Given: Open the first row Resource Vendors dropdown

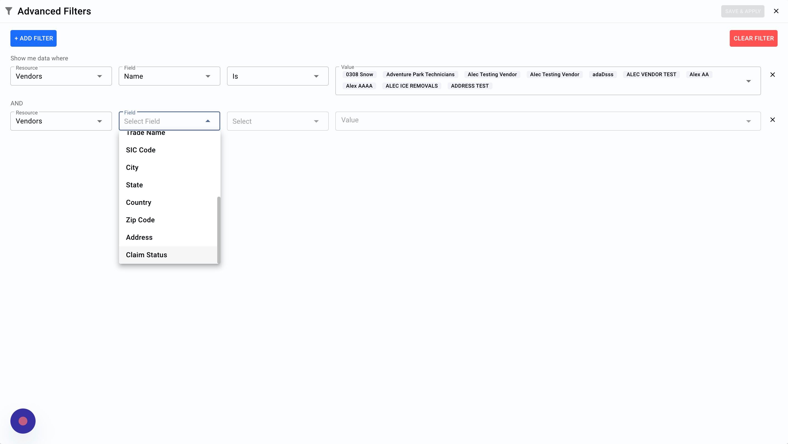Looking at the screenshot, I should [61, 76].
